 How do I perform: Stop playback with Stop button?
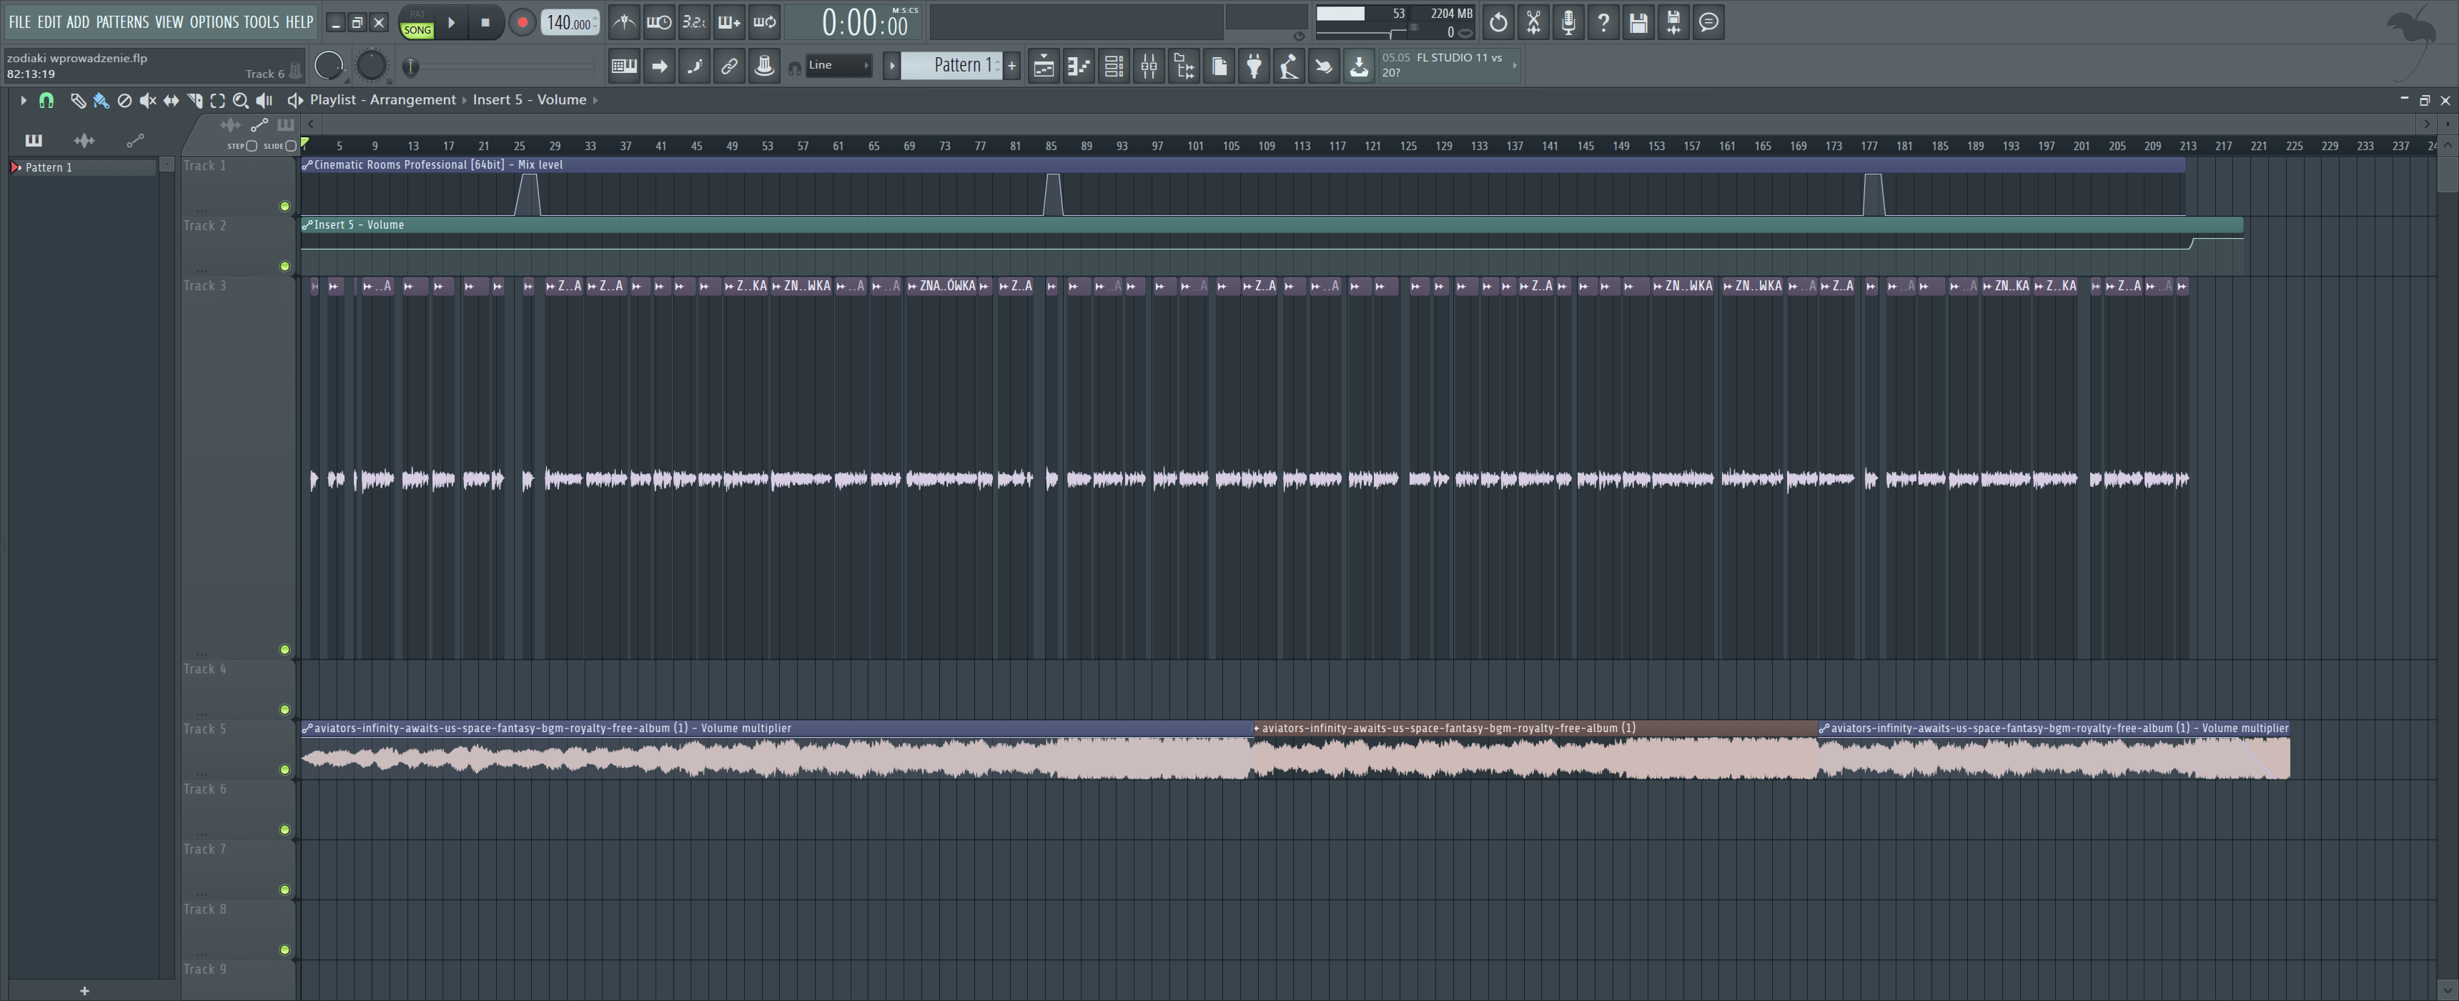click(x=485, y=22)
